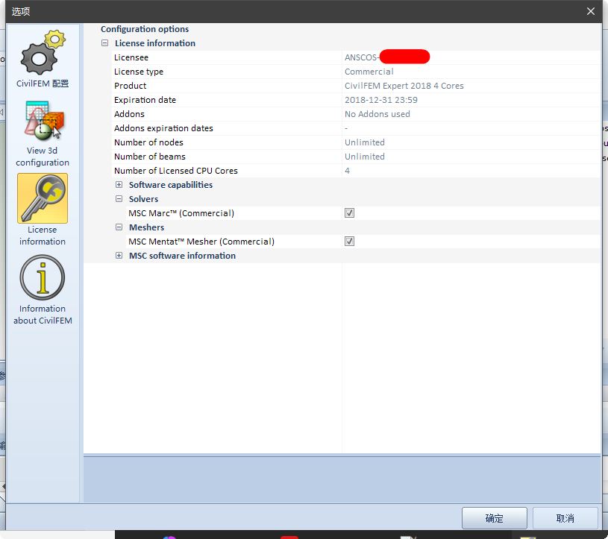Expand MSC software information group
608x539 pixels.
point(119,256)
